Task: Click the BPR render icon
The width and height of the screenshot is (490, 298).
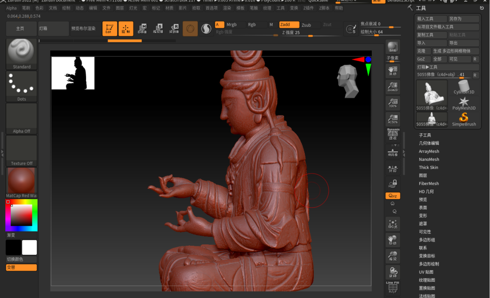Action: pos(392,47)
